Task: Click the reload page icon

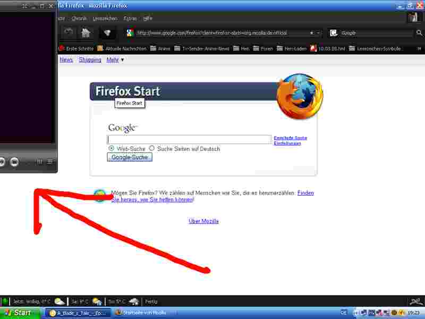Action: [x=69, y=33]
